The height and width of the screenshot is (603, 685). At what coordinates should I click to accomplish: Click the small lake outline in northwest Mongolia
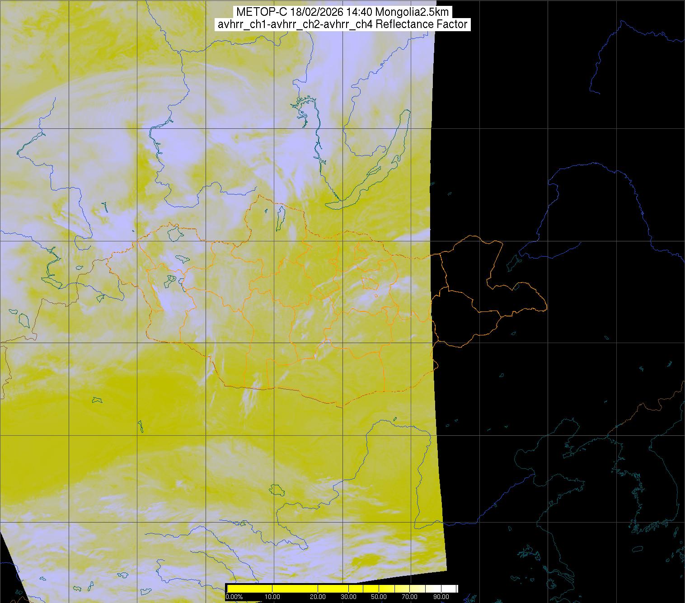[174, 233]
